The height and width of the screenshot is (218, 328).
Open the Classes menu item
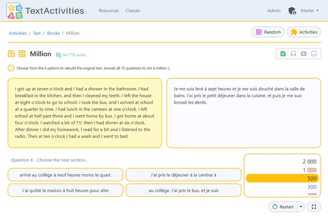pyautogui.click(x=133, y=11)
